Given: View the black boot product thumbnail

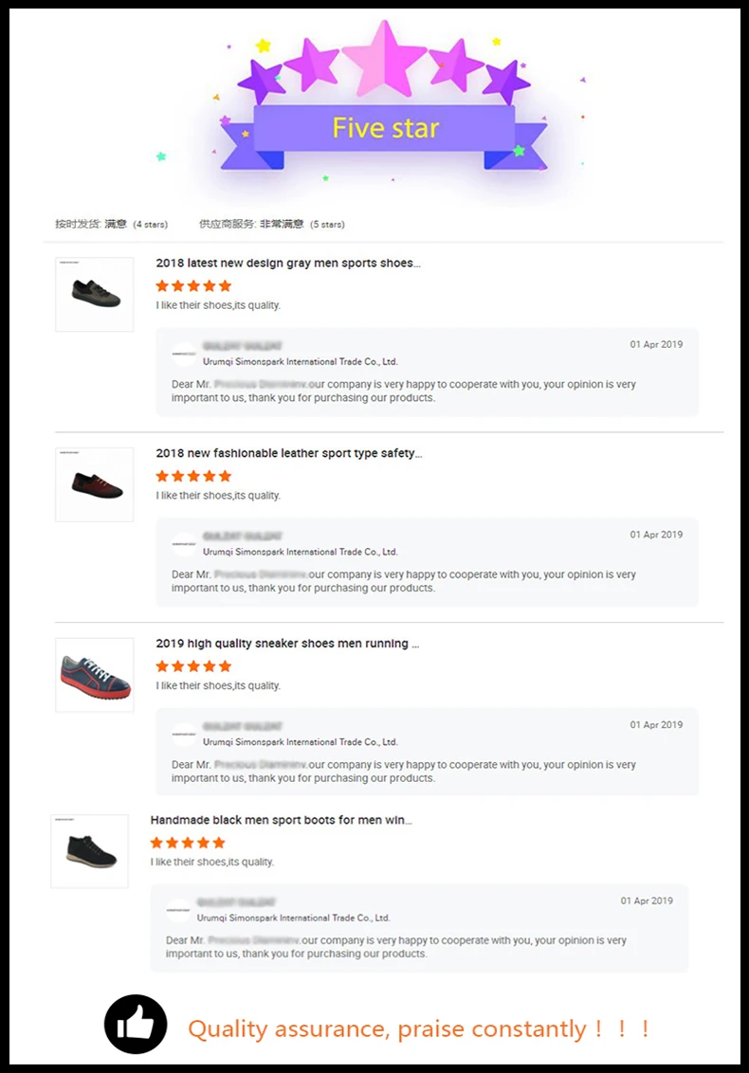Looking at the screenshot, I should point(90,850).
